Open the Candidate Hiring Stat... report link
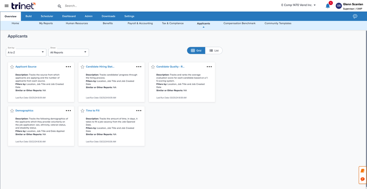 (100, 67)
